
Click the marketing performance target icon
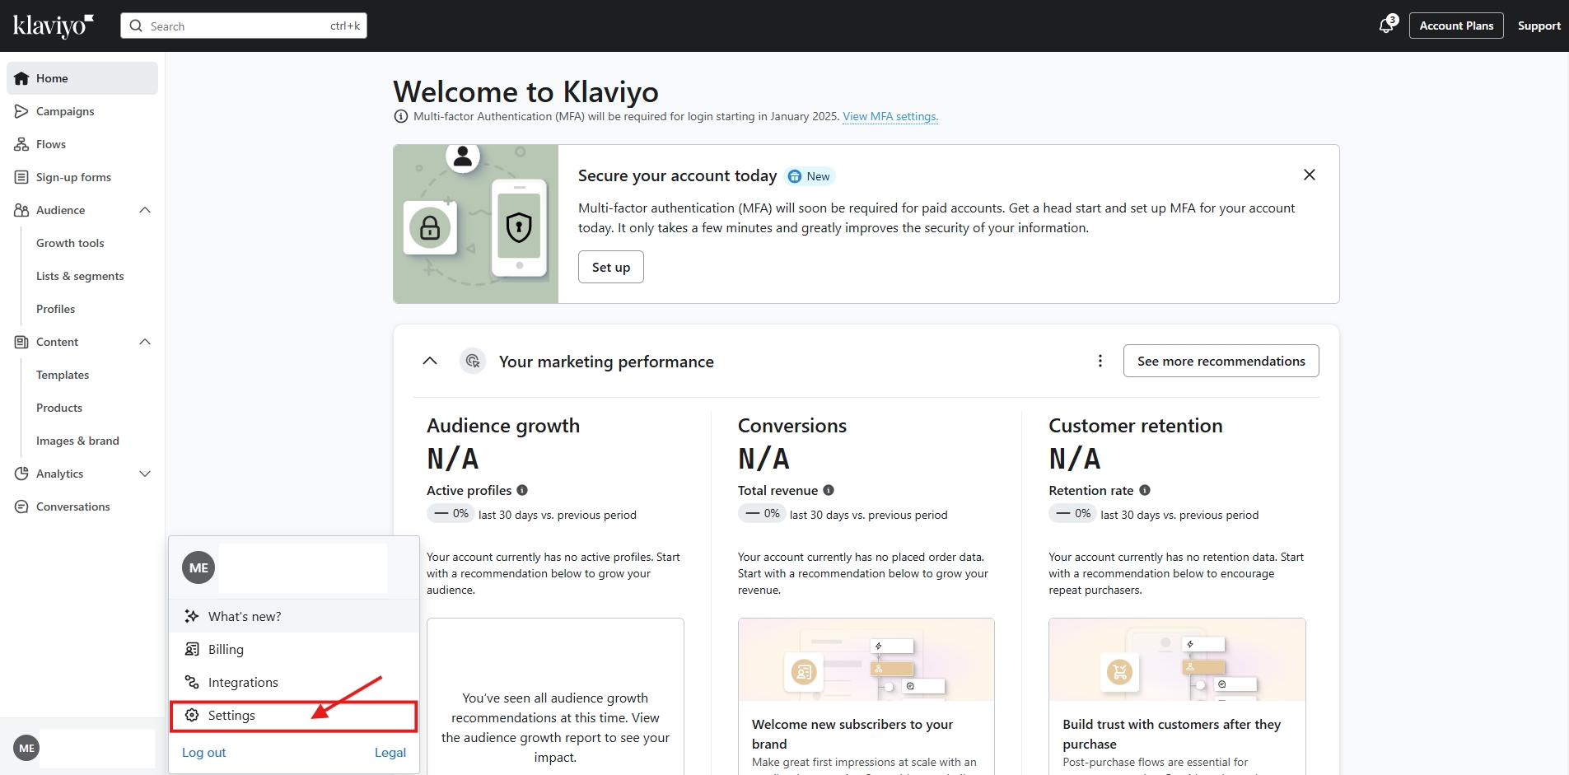(473, 361)
